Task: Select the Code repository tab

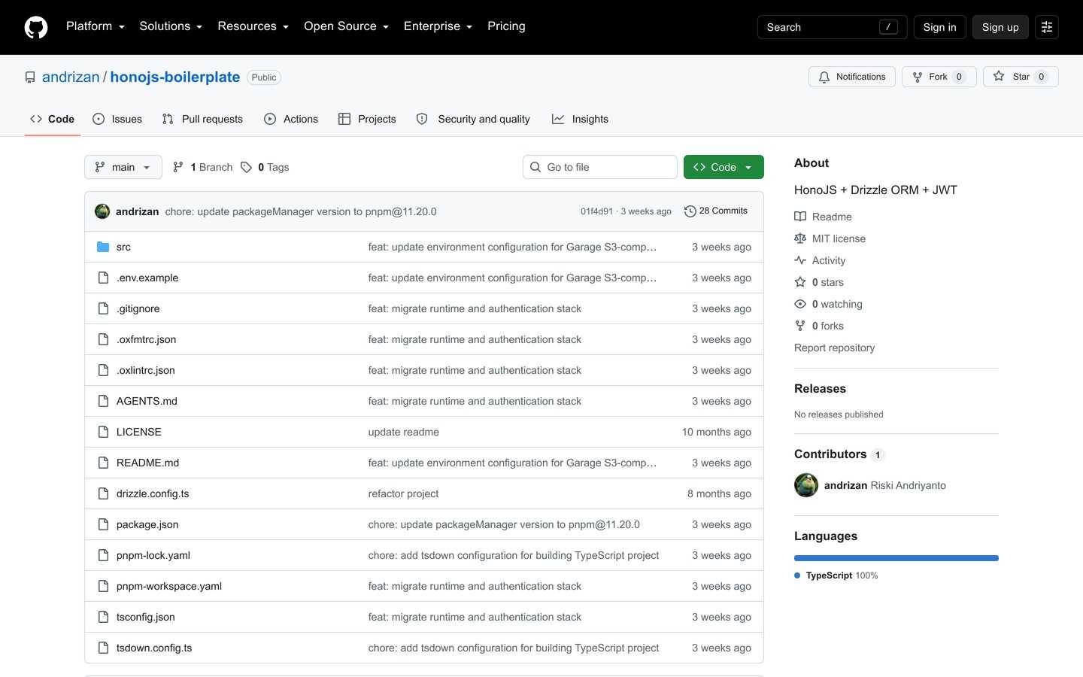Action: [53, 119]
